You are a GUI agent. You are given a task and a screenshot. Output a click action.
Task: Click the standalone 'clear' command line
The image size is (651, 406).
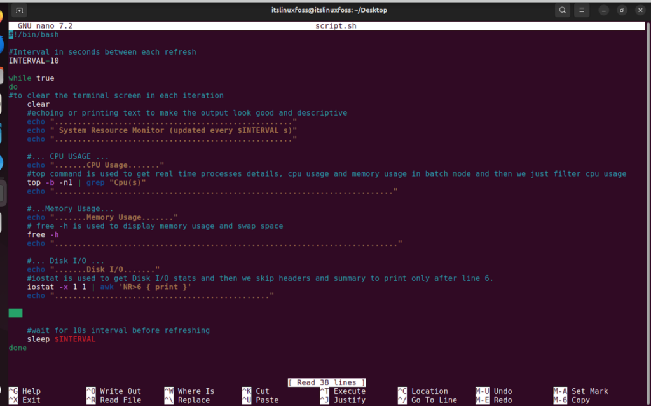click(x=38, y=104)
